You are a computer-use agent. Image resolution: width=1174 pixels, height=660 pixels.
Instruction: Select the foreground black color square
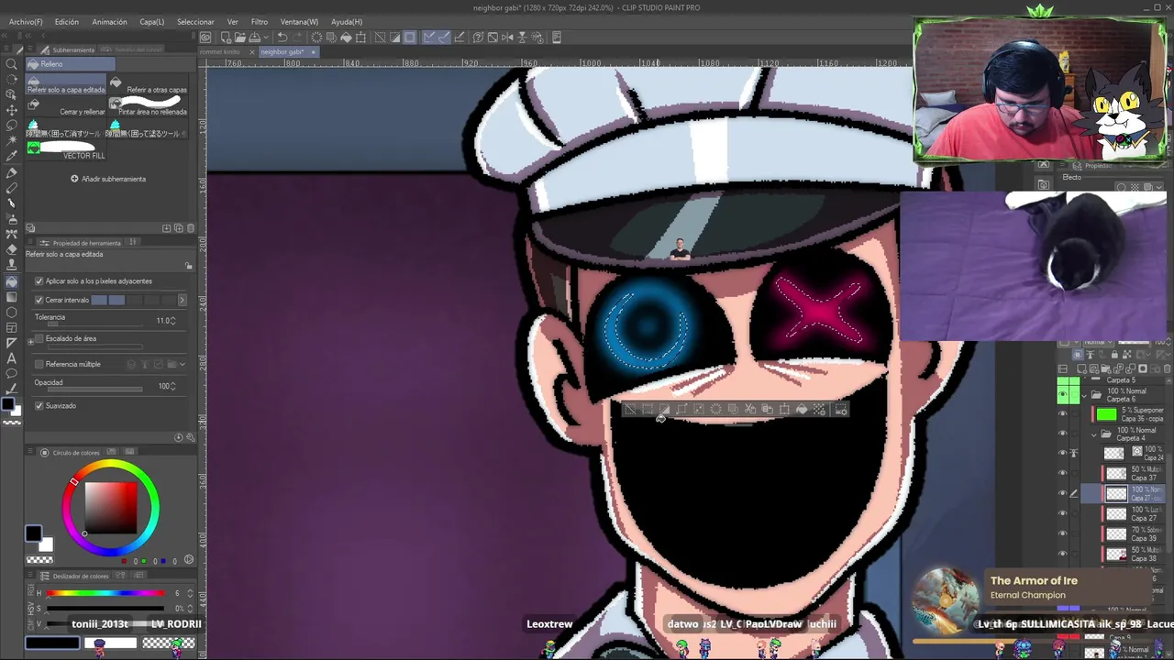(33, 533)
